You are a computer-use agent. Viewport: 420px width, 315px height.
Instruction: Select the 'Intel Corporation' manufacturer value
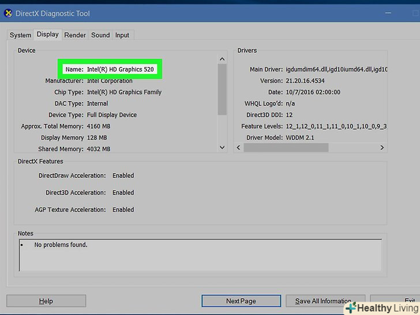click(x=110, y=81)
